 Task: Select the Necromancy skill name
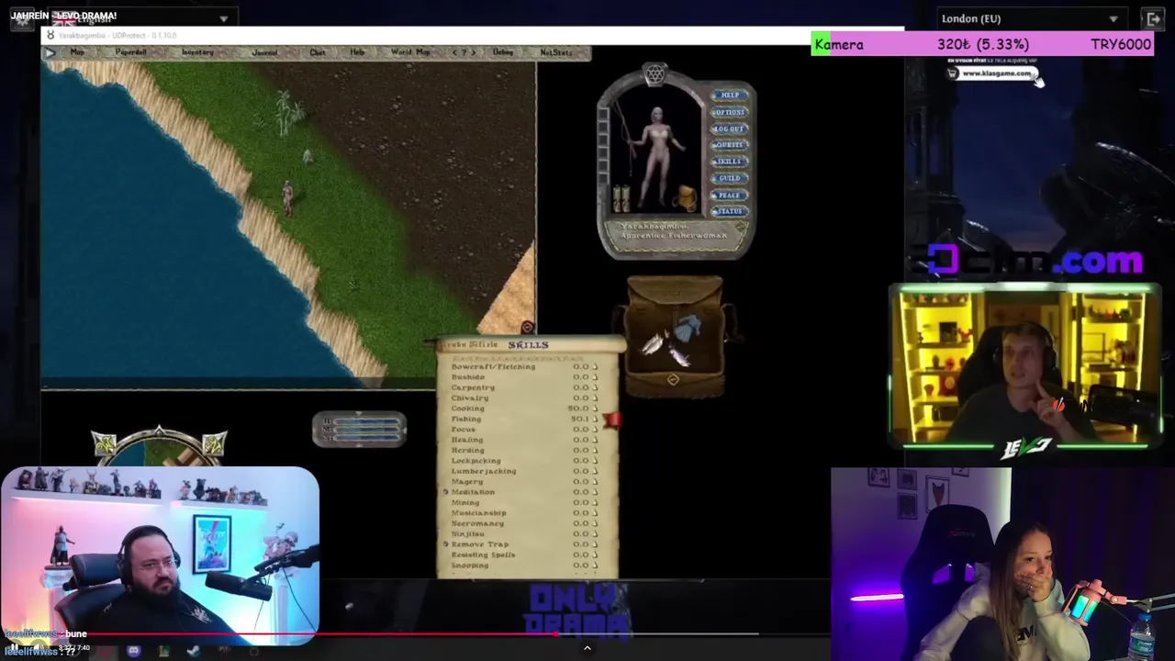(477, 523)
